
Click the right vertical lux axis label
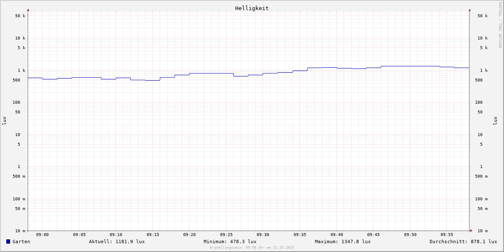(496, 121)
